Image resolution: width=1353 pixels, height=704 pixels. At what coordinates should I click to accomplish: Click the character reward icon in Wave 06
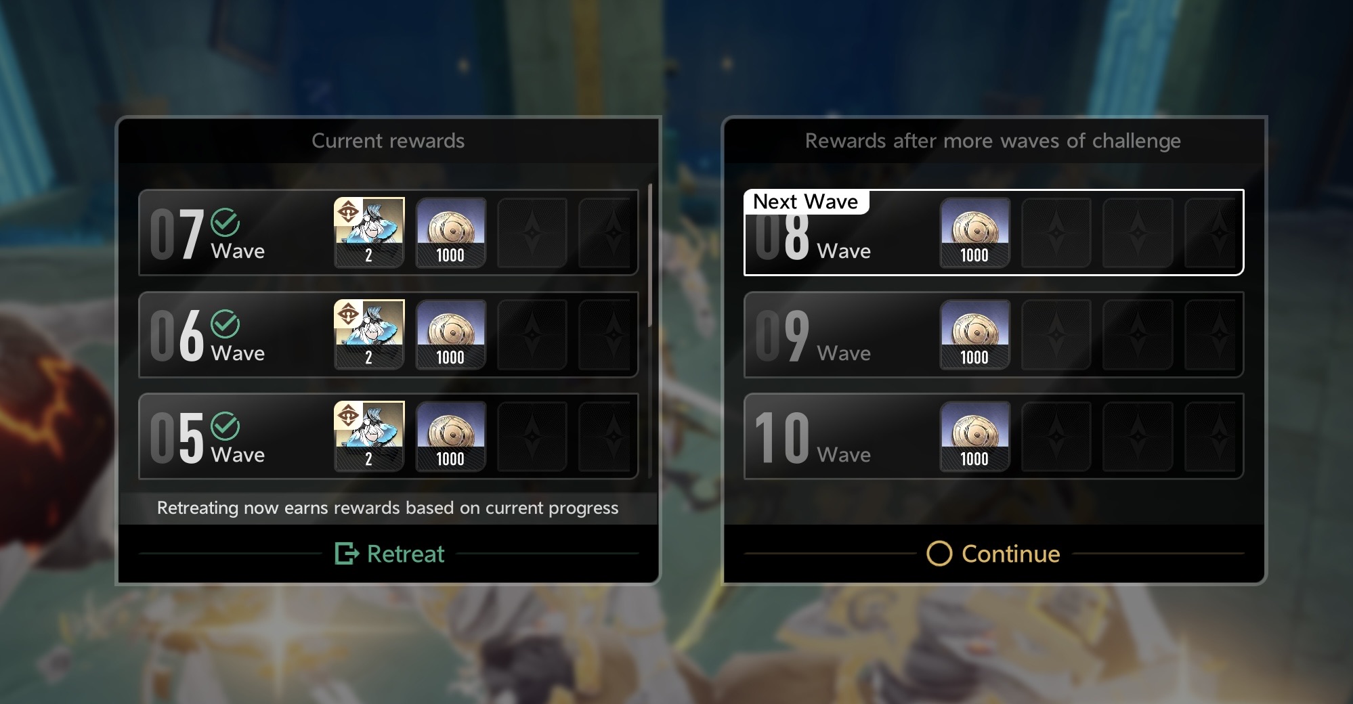(369, 334)
